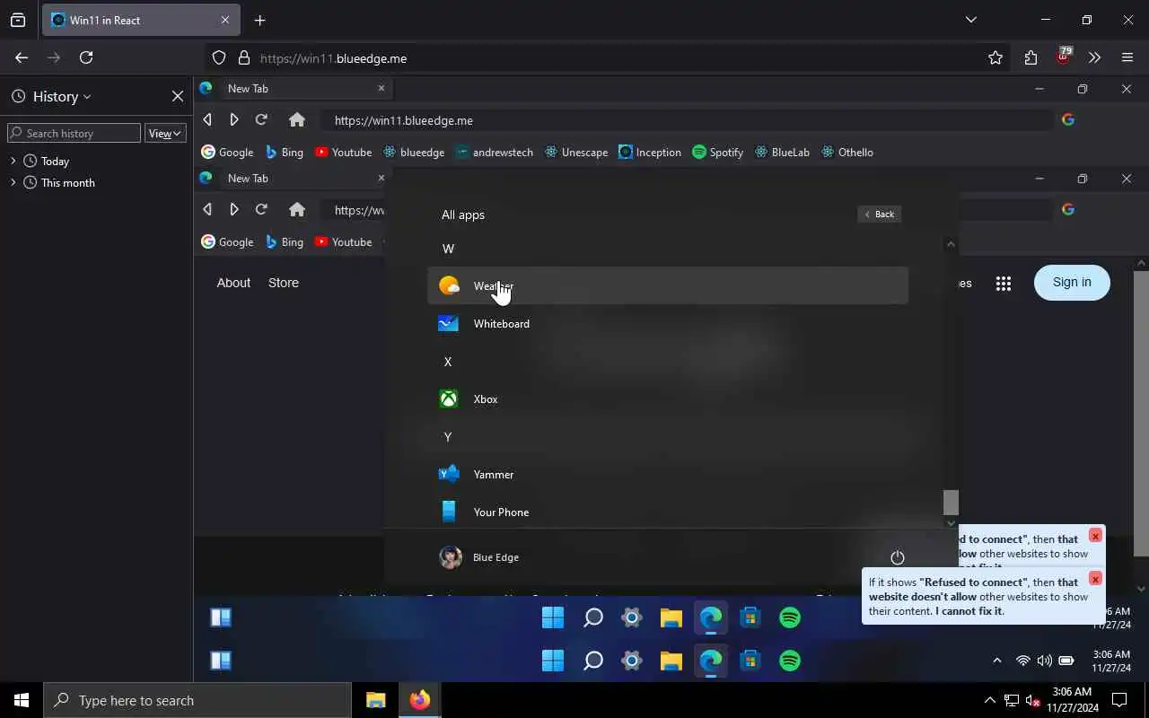Click the home icon in the inner nested Edge window
This screenshot has height=718, width=1149.
pos(297,209)
